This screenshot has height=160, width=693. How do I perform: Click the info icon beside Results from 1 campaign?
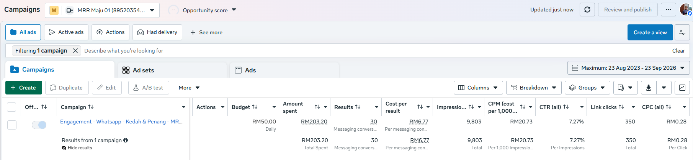126,140
